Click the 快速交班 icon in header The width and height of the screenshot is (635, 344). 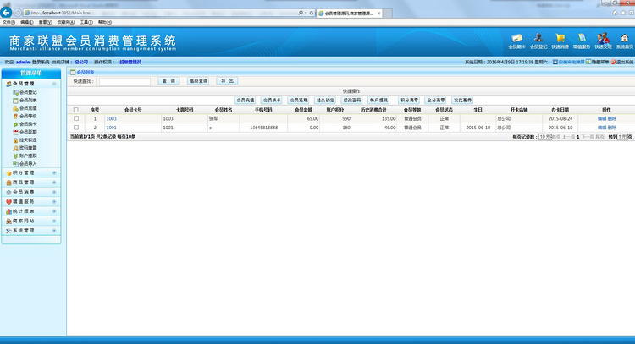pyautogui.click(x=603, y=40)
